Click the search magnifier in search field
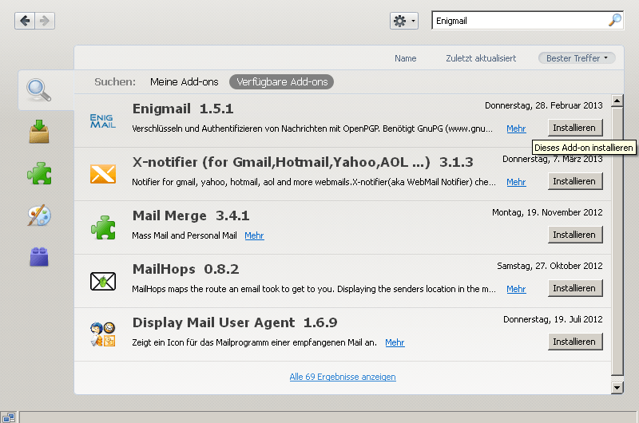The width and height of the screenshot is (639, 423). coord(614,20)
